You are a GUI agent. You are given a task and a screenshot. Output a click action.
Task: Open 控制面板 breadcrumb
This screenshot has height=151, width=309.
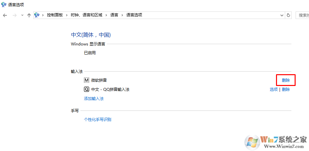click(x=55, y=15)
